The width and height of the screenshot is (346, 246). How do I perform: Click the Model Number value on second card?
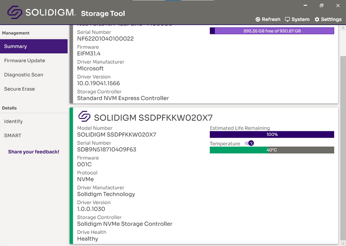[x=116, y=135]
